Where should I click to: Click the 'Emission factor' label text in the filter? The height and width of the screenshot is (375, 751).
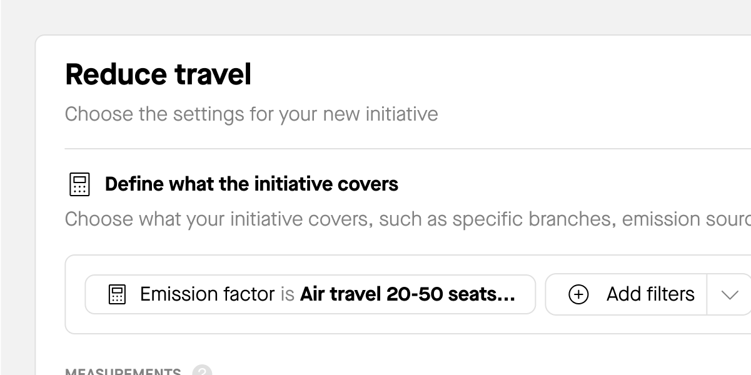[207, 294]
